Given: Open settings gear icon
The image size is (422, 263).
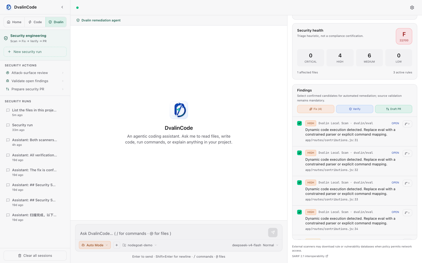Looking at the screenshot, I should coord(412,8).
